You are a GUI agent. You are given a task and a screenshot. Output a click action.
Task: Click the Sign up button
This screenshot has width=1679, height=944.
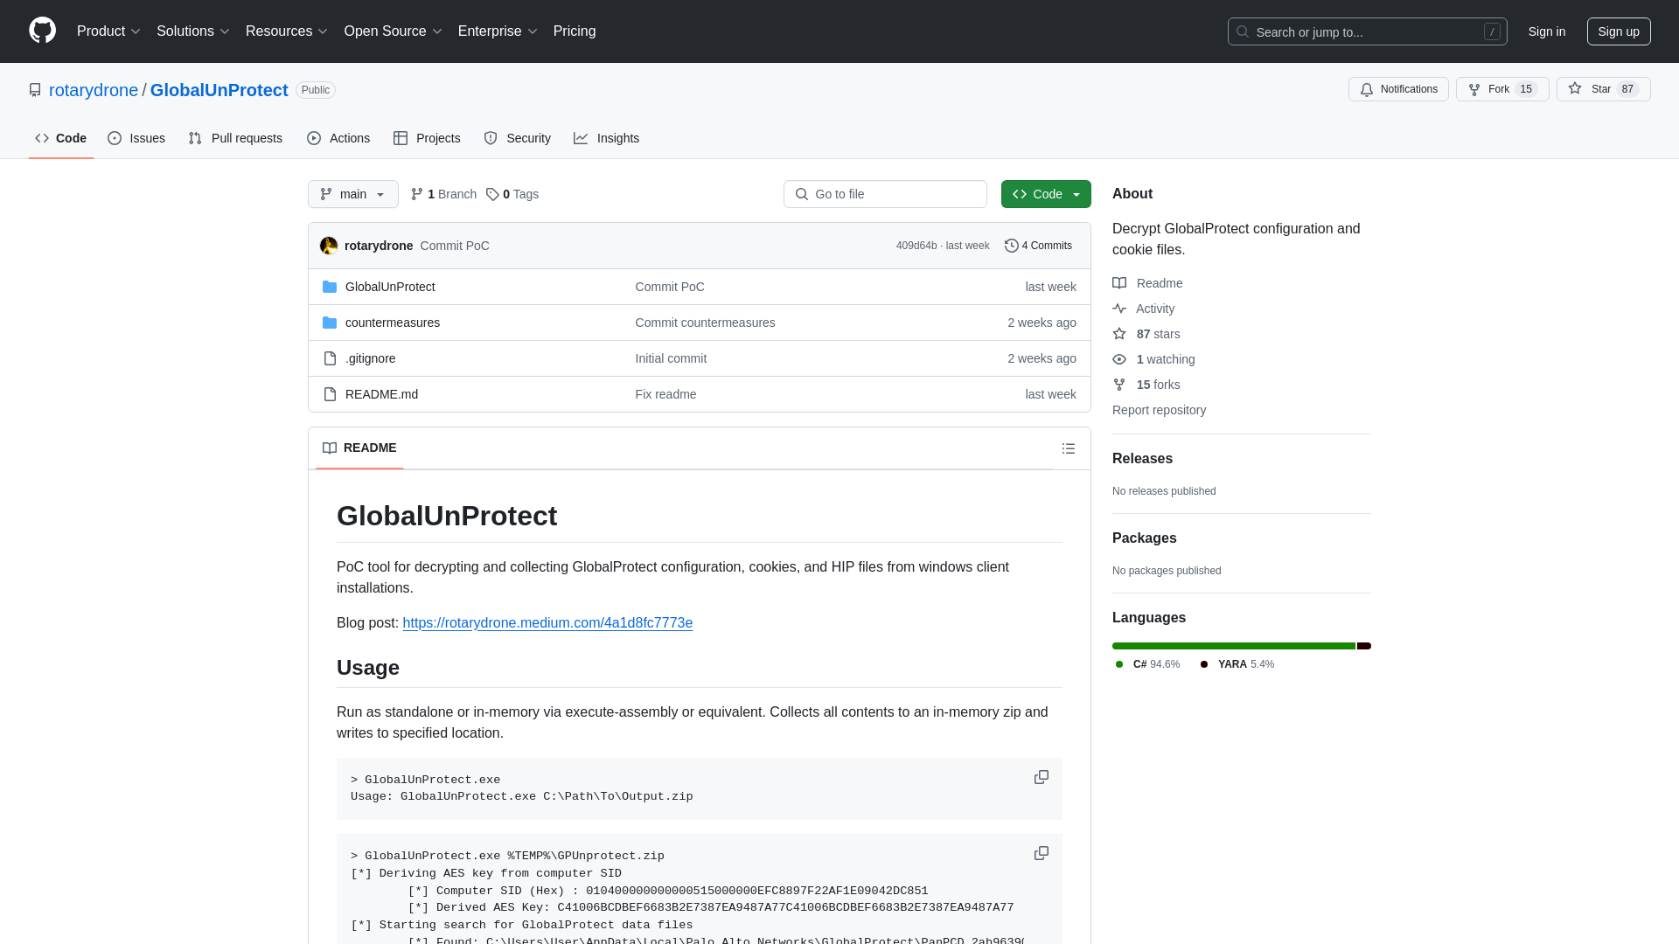[1619, 31]
